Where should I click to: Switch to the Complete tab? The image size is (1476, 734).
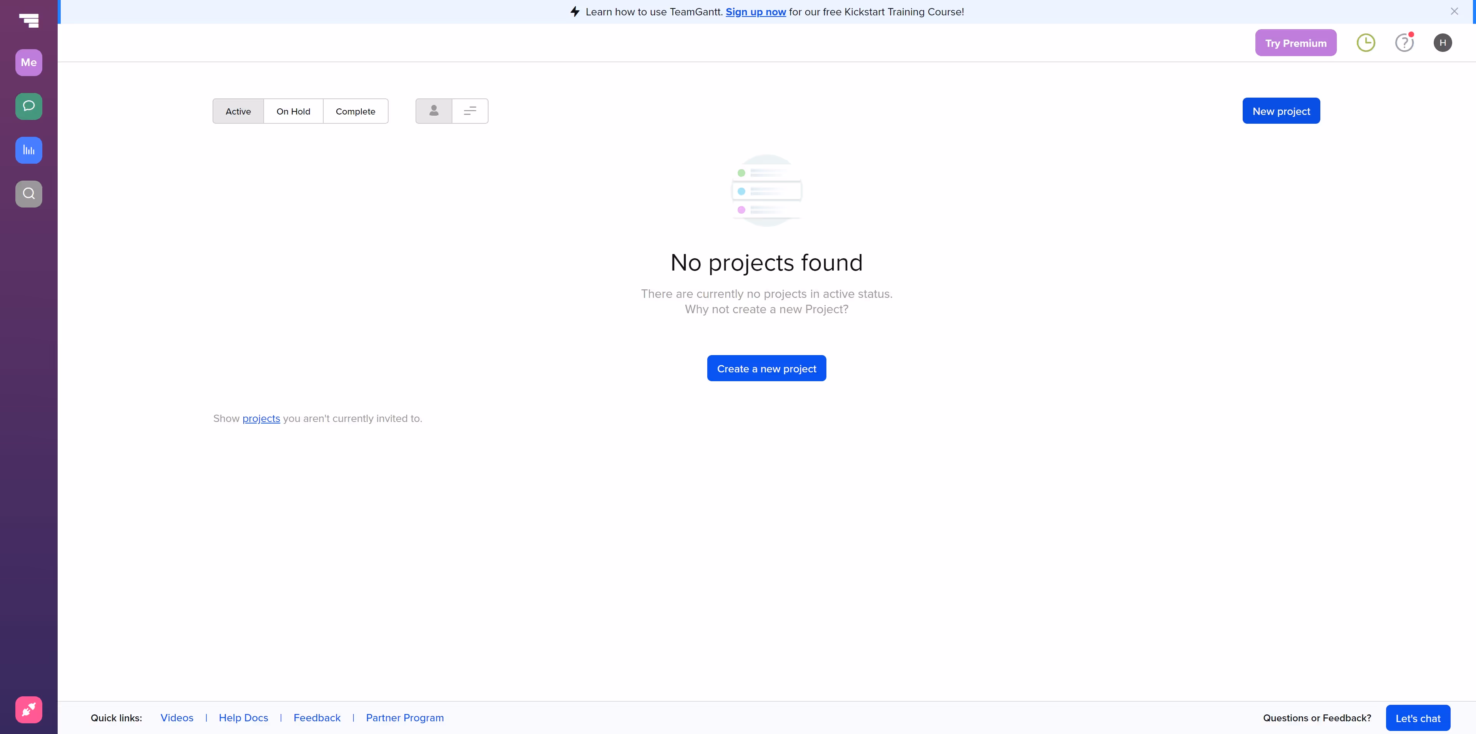coord(355,111)
